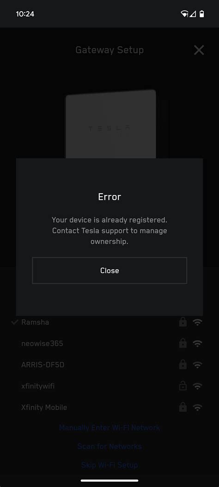
Task: Tap the checkmark next to Ramsha
Action: coord(14,322)
